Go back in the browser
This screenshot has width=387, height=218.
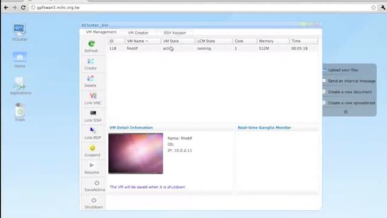[6, 7]
